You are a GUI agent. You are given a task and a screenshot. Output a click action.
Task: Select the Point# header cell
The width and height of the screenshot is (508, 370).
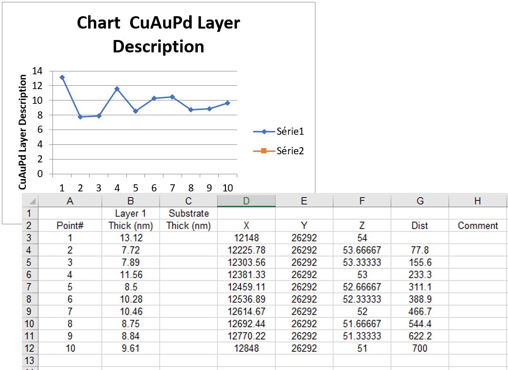coord(70,226)
